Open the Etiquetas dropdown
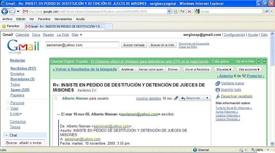The image size is (275, 153). 224,69
